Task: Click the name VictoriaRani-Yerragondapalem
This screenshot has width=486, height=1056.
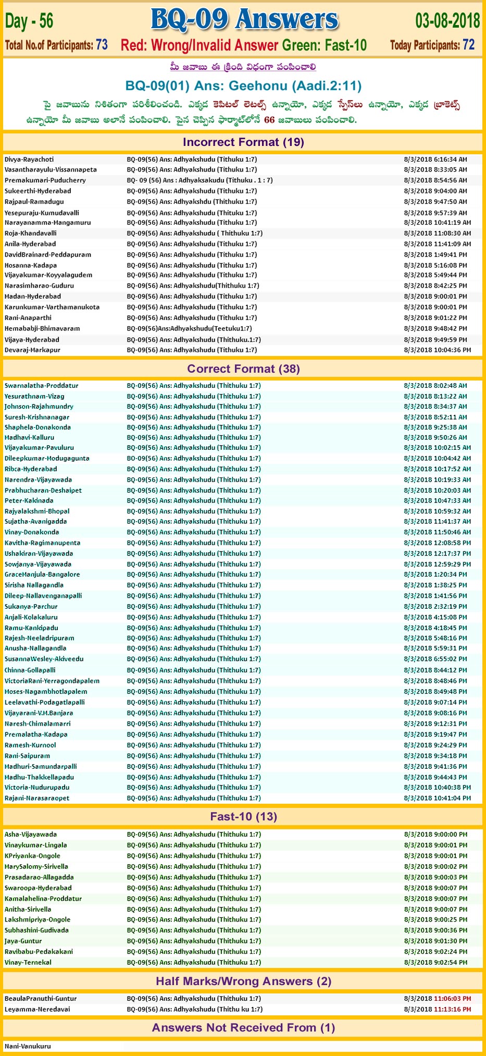Action: coord(52,681)
